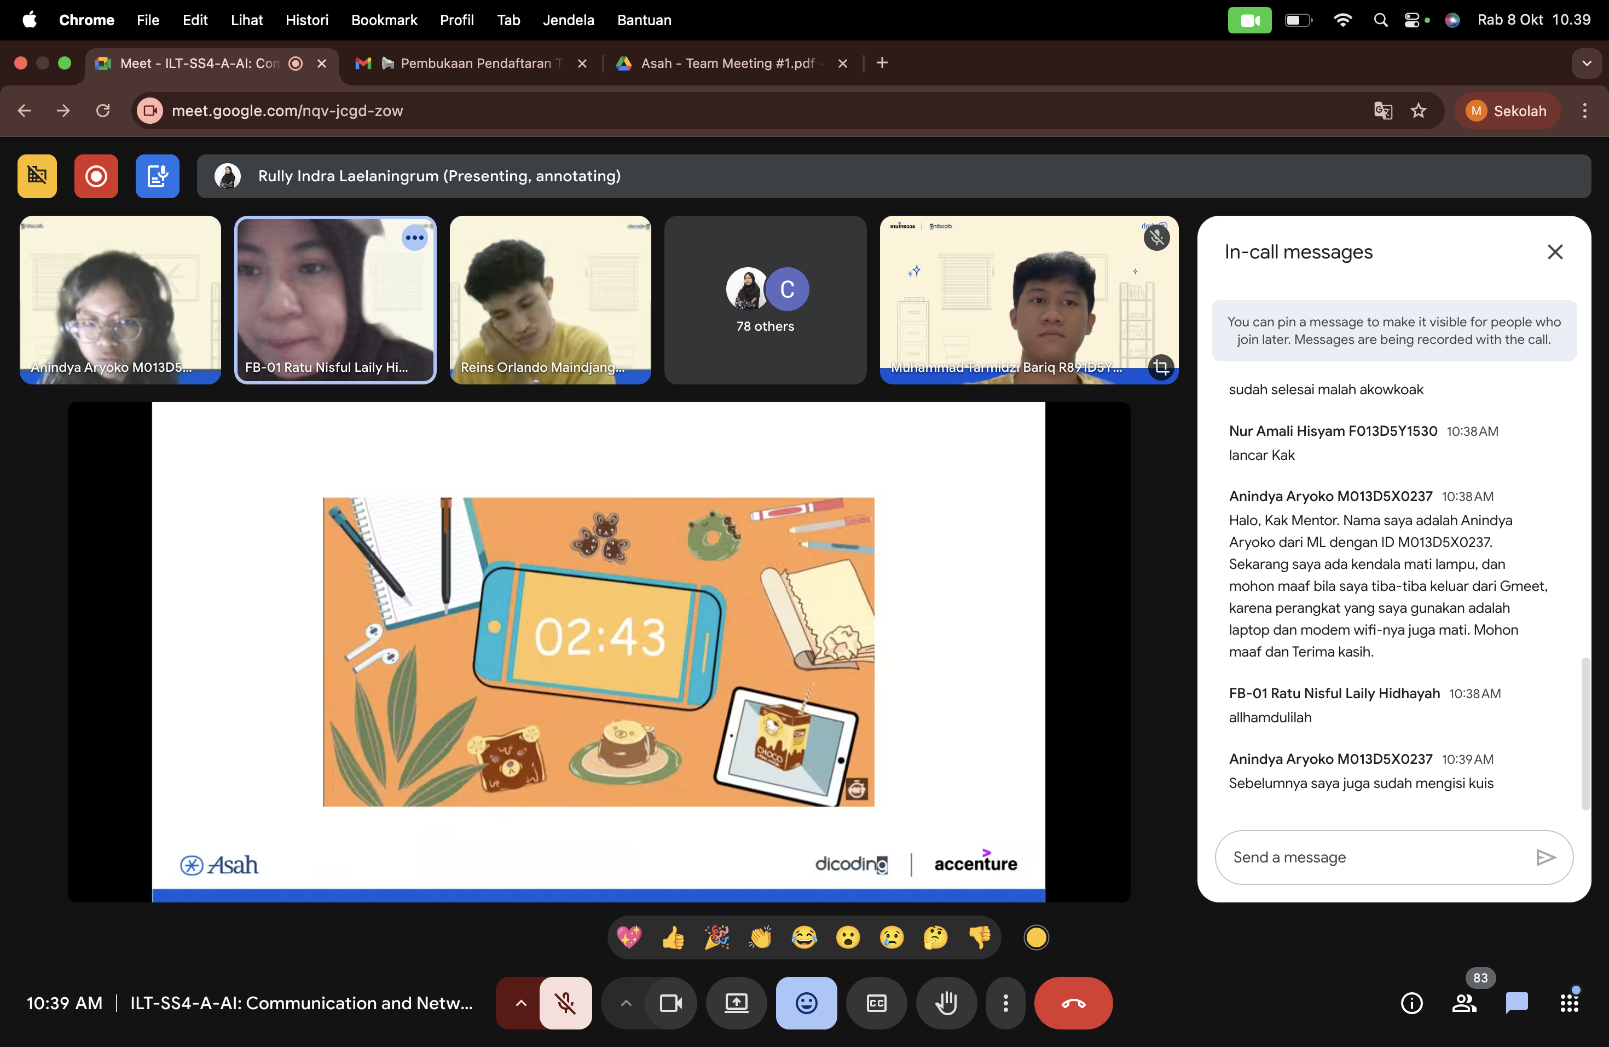Turn on closed captions button

pos(876,1003)
